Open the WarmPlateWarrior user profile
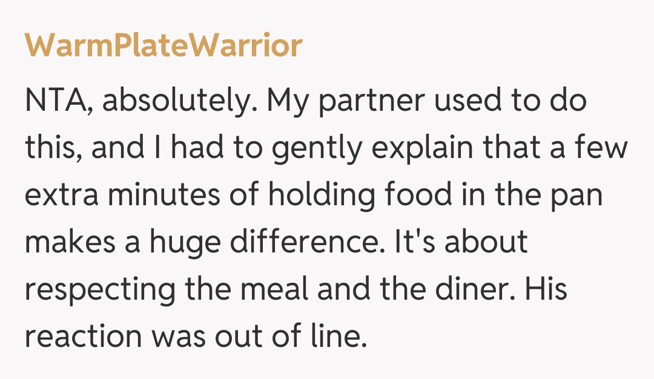Screen dimensions: 654x379 coord(163,46)
